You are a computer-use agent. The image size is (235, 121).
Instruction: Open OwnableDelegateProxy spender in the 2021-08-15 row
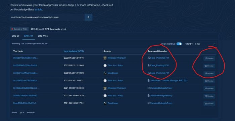pos(161,103)
